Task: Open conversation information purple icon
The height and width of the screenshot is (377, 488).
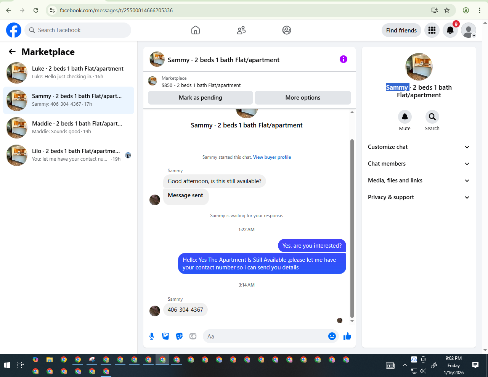Action: click(x=344, y=59)
